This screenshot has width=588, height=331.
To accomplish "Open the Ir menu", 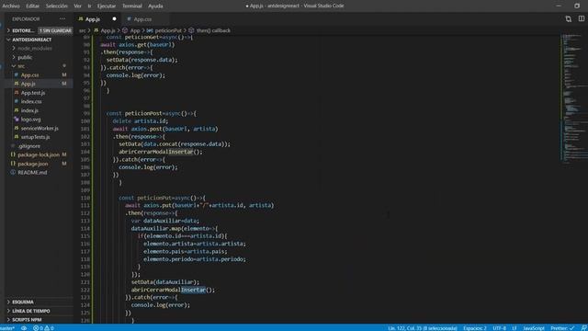I will [89, 6].
